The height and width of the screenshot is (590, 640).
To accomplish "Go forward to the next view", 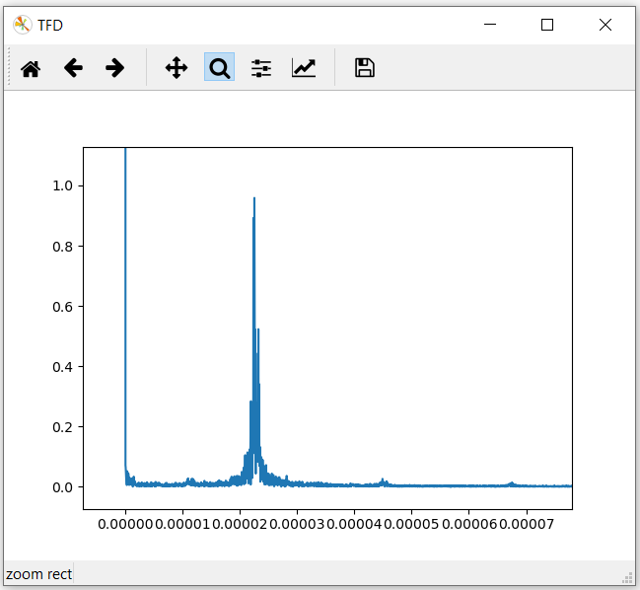I will click(x=114, y=68).
